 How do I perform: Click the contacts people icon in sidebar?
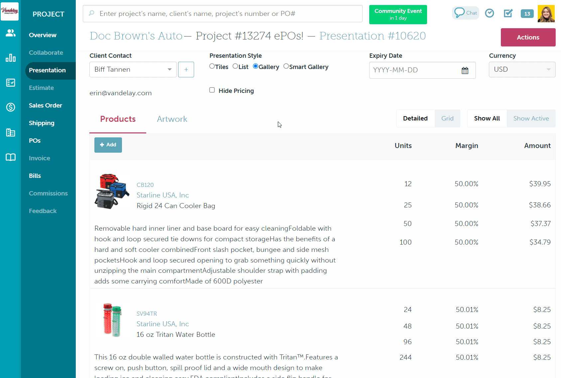(11, 33)
